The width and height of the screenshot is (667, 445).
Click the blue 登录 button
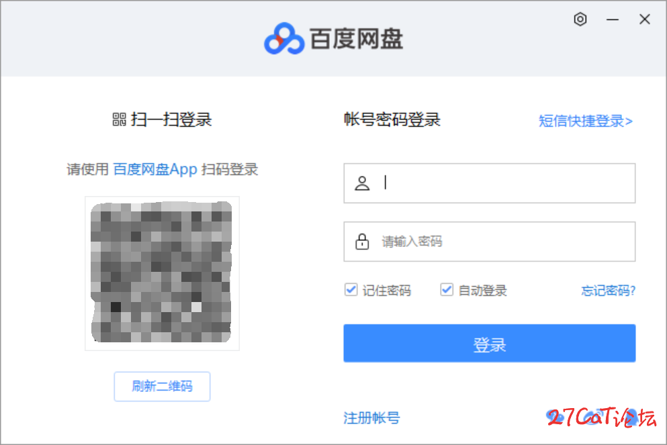489,344
